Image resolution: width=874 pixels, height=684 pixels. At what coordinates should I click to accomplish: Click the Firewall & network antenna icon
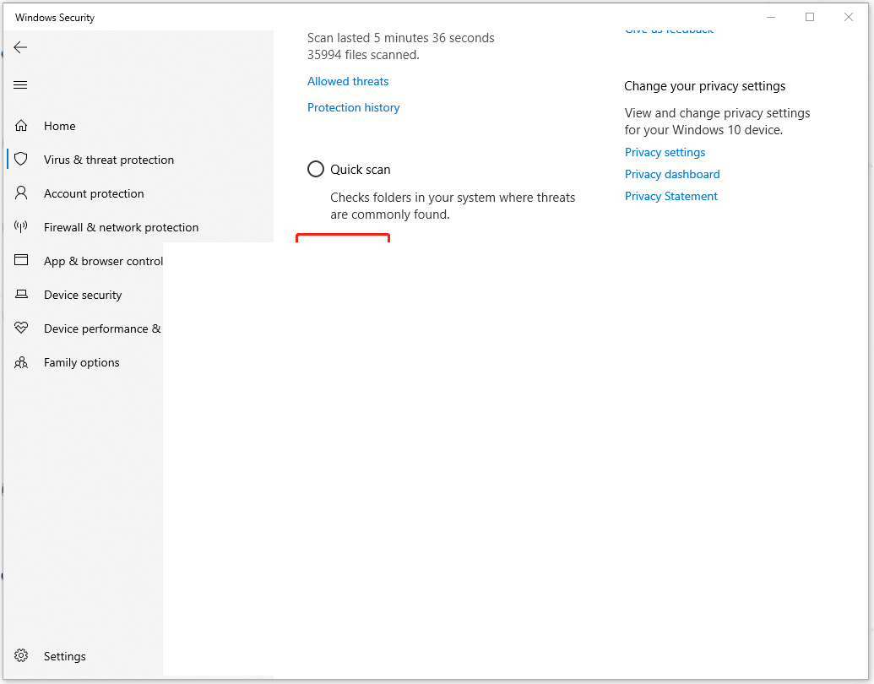(21, 227)
